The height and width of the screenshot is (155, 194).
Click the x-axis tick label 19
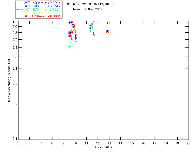[x=177, y=143]
